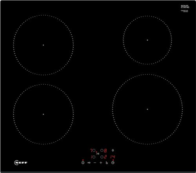This screenshot has height=173, width=196.
Task: Touch the front left cooking zone
Action: coord(44,114)
